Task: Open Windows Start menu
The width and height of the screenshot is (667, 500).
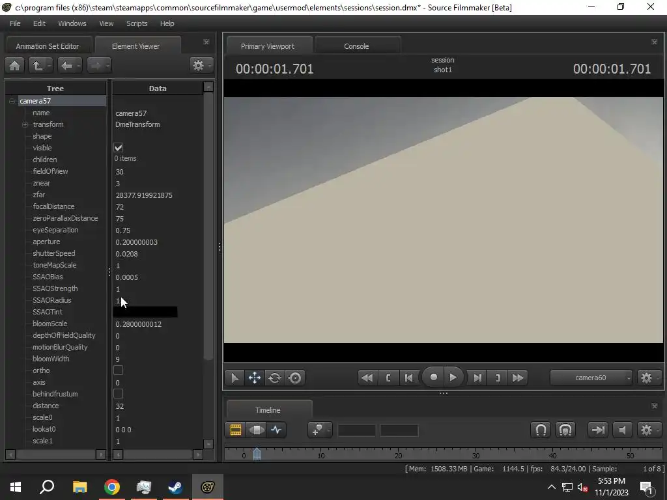Action: (x=16, y=487)
